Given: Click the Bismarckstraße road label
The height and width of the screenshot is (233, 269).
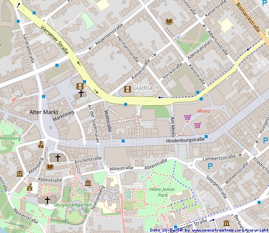Looking at the screenshot, I should pos(248,17).
